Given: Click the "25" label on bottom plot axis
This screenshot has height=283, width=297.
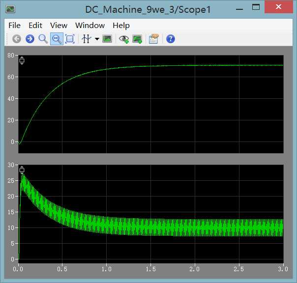Looking at the screenshot, I should click(x=11, y=181).
